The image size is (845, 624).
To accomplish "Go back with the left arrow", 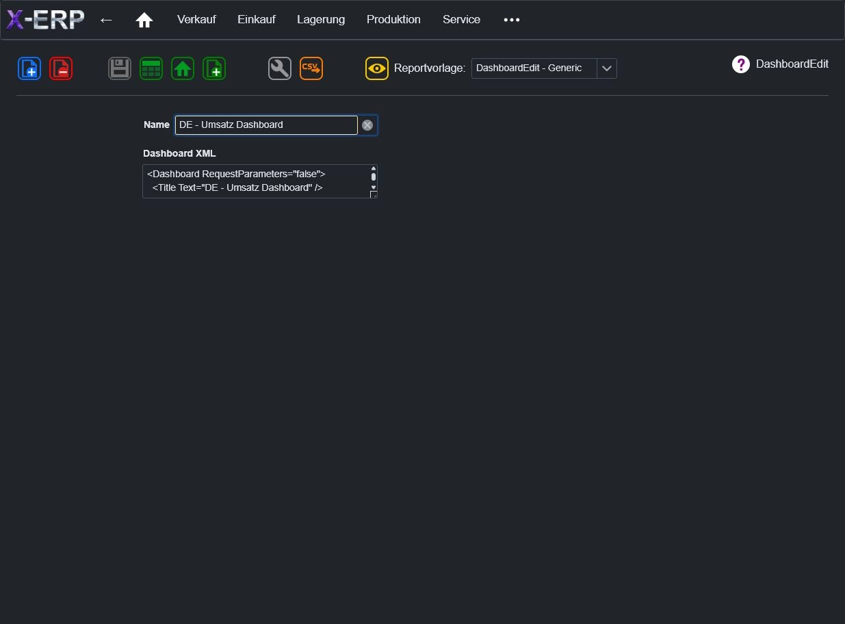I will [106, 20].
